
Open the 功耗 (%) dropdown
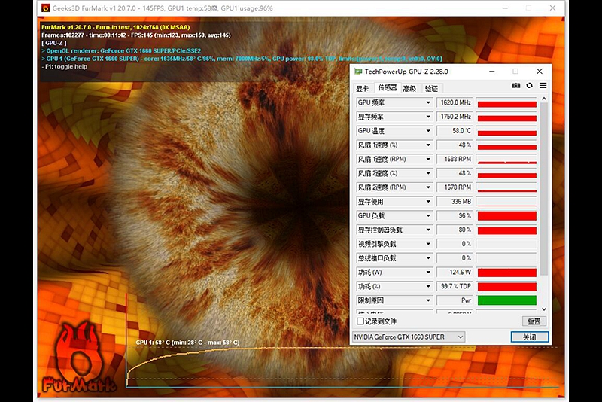[x=428, y=286]
